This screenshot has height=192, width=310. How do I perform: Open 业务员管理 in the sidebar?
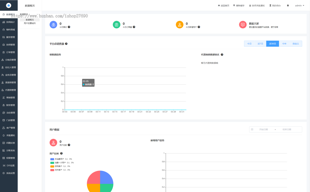point(9,75)
